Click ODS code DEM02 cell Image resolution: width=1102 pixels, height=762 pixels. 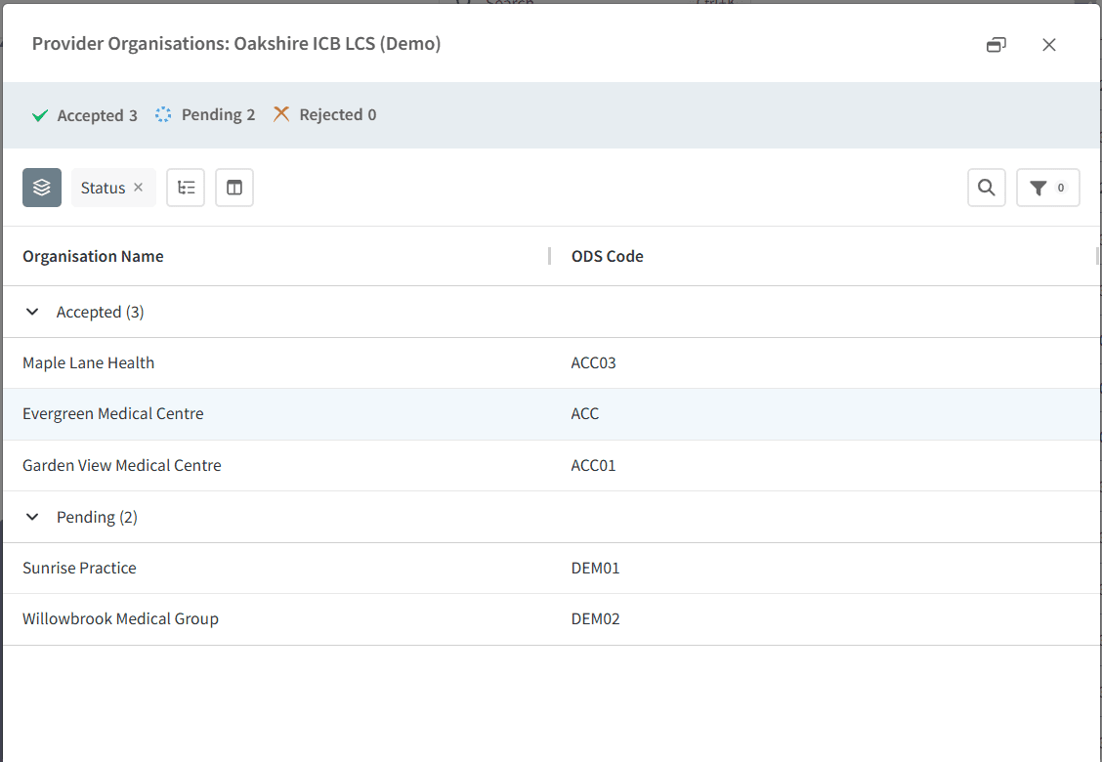point(595,618)
